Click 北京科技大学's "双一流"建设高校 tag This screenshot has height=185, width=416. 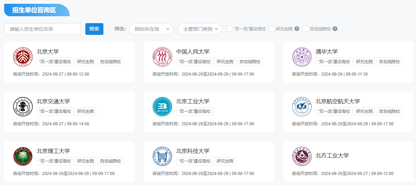coord(195,161)
